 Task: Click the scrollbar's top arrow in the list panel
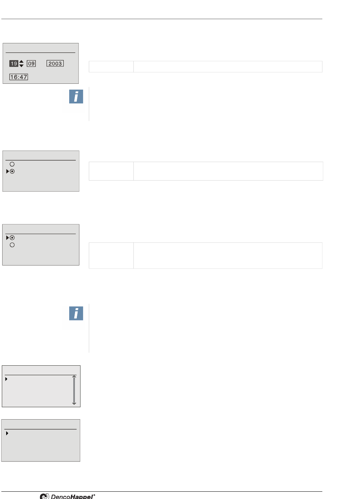[x=74, y=376]
